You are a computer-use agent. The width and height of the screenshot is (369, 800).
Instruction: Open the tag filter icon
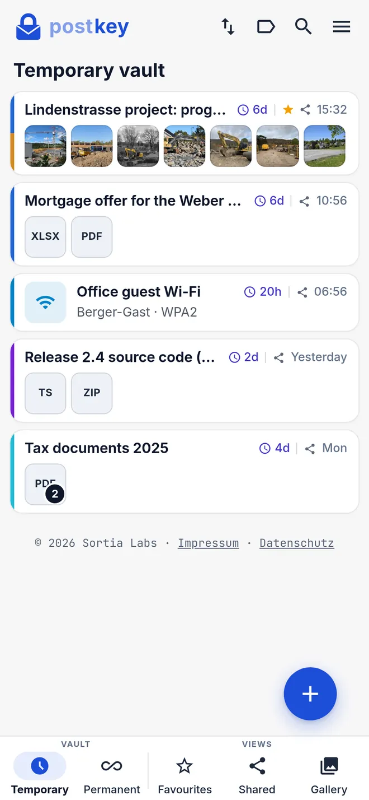(266, 26)
